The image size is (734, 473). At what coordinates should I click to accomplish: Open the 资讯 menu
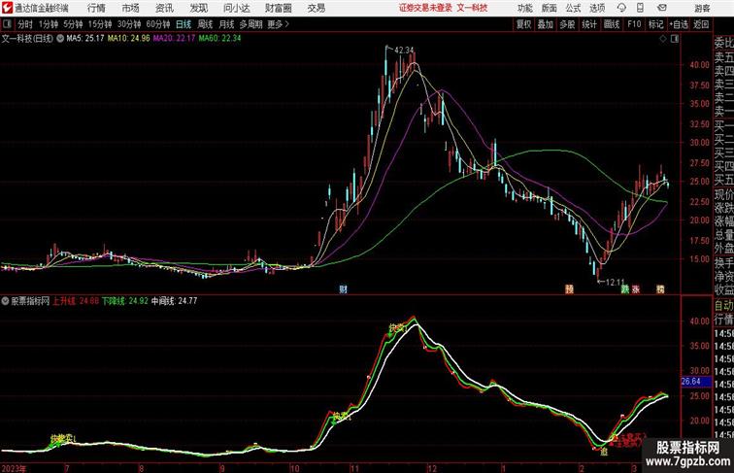pos(164,8)
